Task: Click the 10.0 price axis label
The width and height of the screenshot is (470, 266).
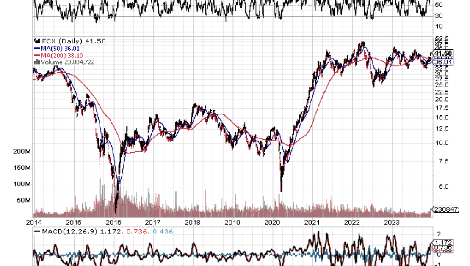Action: click(442, 143)
